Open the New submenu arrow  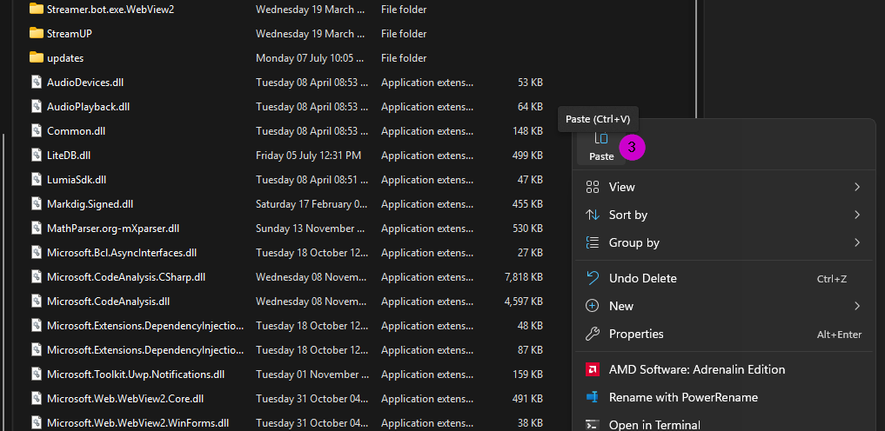coord(856,306)
